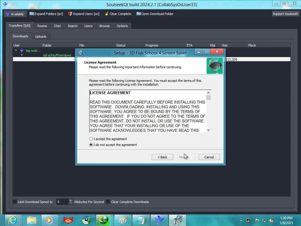Toggle Expand Folders [on] option

click(x=46, y=14)
